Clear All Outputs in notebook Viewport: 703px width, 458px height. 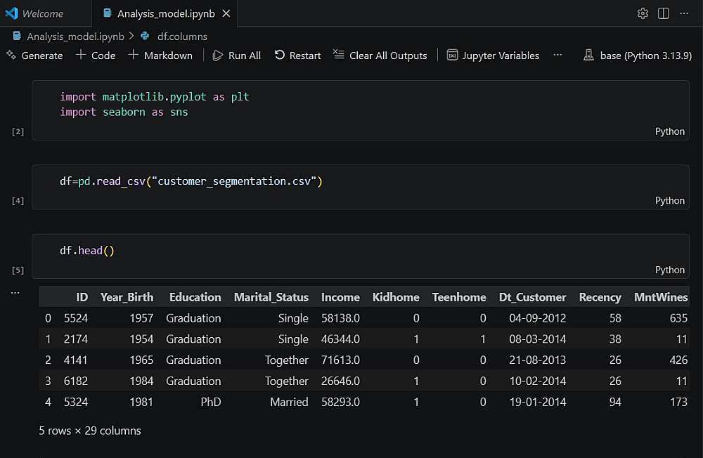[380, 55]
